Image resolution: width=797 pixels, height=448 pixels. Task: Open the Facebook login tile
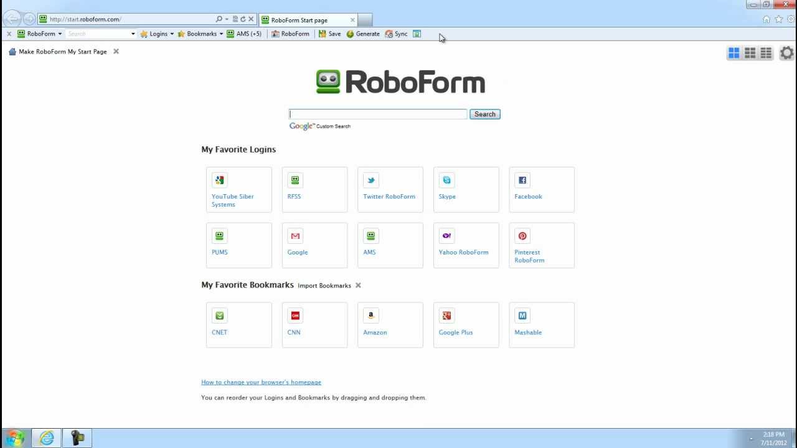(542, 190)
